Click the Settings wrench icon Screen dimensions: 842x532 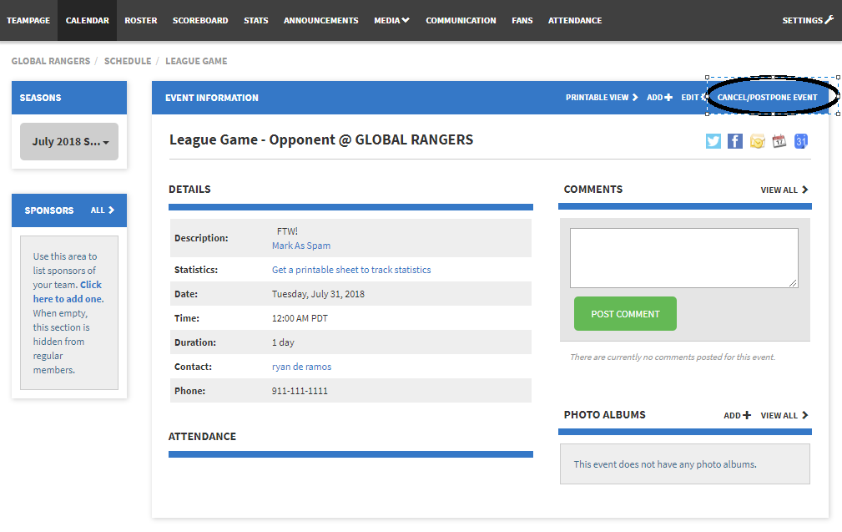(x=829, y=20)
